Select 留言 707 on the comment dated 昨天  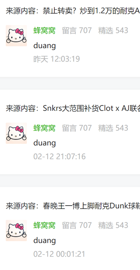tap(77, 31)
